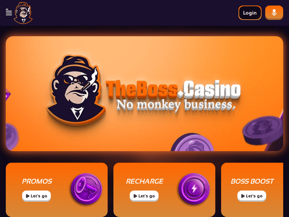
Task: Open the hamburger navigation menu
Action: coord(8,12)
